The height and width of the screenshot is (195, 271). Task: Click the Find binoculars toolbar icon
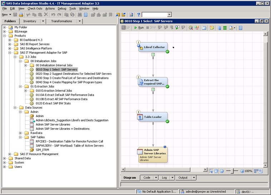click(80, 15)
